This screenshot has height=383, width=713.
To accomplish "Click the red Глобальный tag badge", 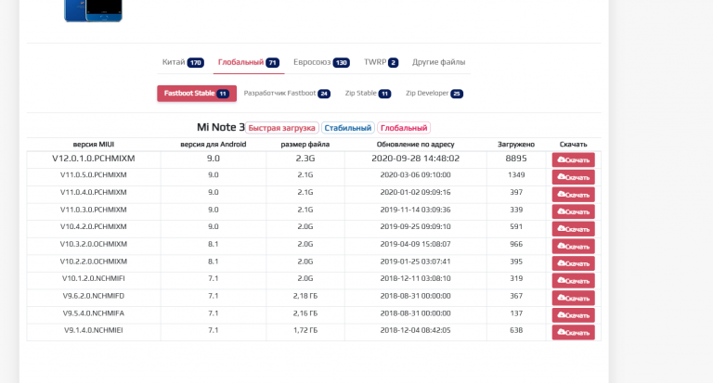I will tap(404, 128).
